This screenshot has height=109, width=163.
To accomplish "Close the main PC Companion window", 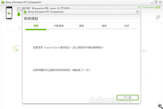I will pyautogui.click(x=160, y=2).
